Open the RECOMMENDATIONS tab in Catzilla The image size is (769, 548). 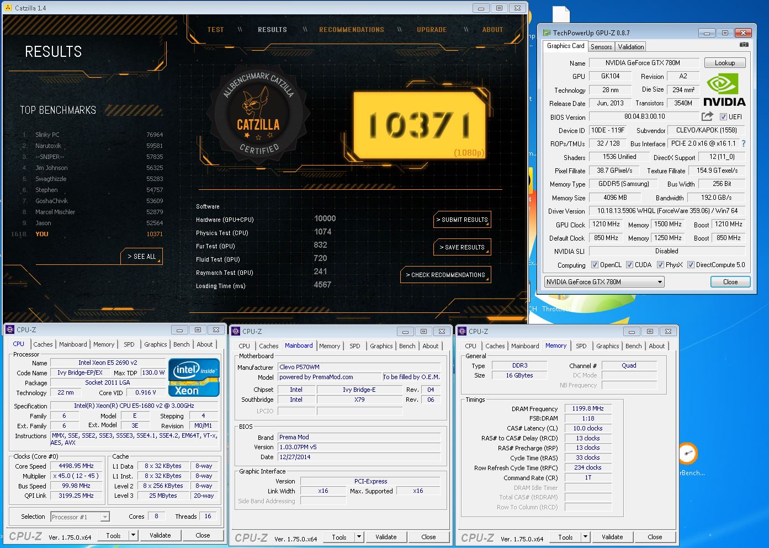click(351, 30)
